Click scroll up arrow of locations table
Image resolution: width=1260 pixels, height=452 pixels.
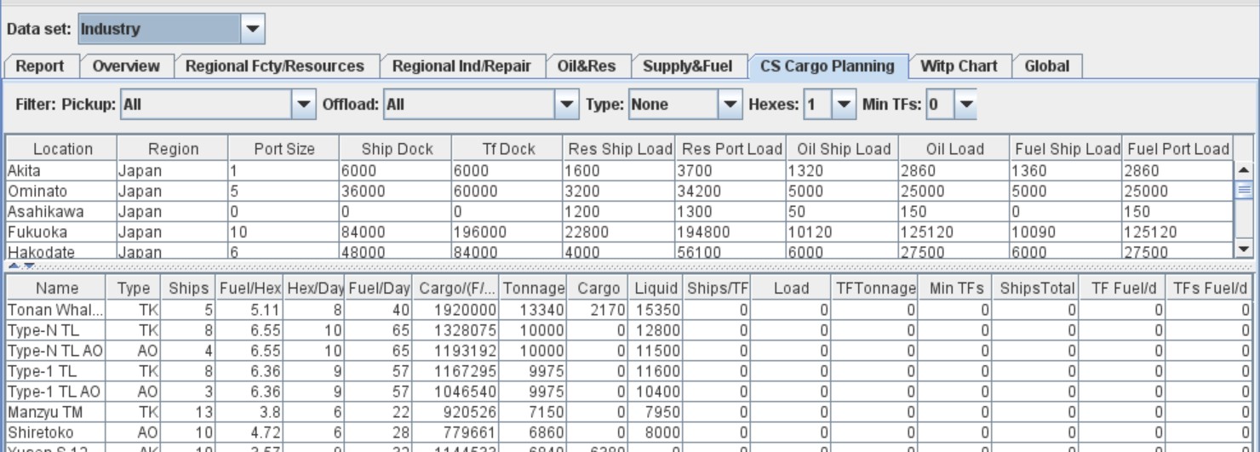point(1244,169)
